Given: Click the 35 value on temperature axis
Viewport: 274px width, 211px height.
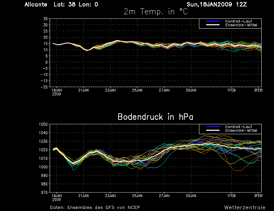Looking at the screenshot, I should coord(46,19).
